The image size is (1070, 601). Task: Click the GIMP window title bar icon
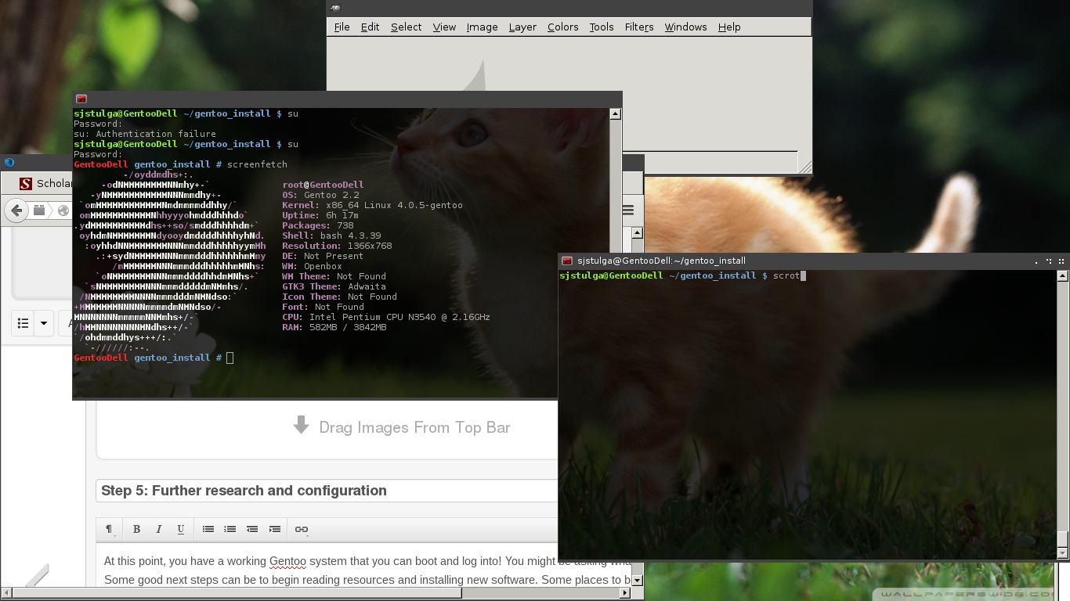coord(335,8)
